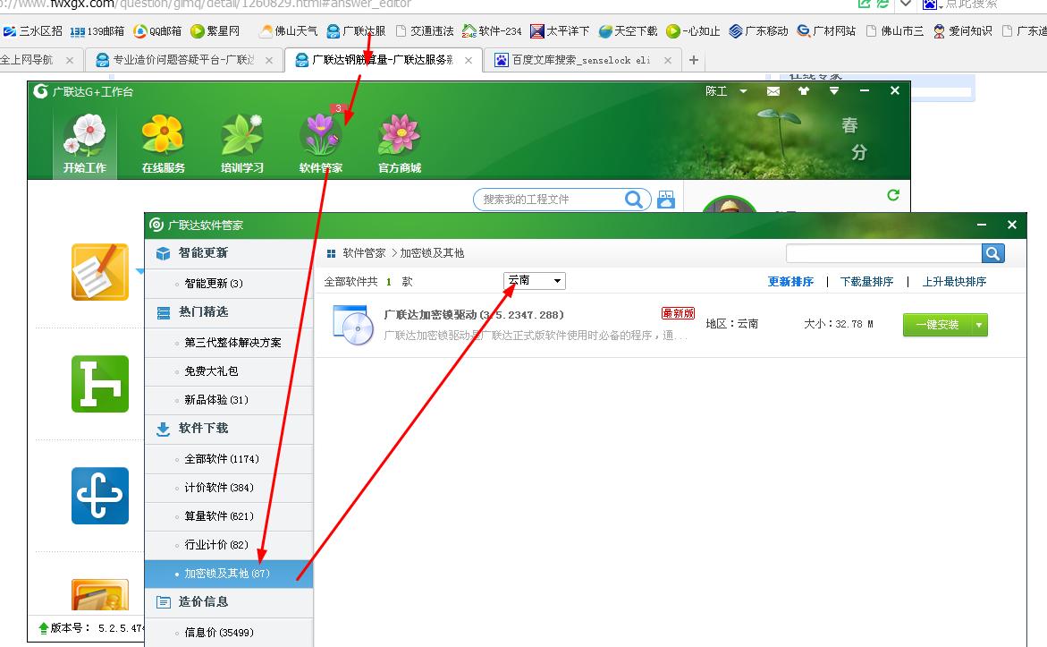
Task: Open QQ邮箱 bookmark
Action: pos(157,31)
